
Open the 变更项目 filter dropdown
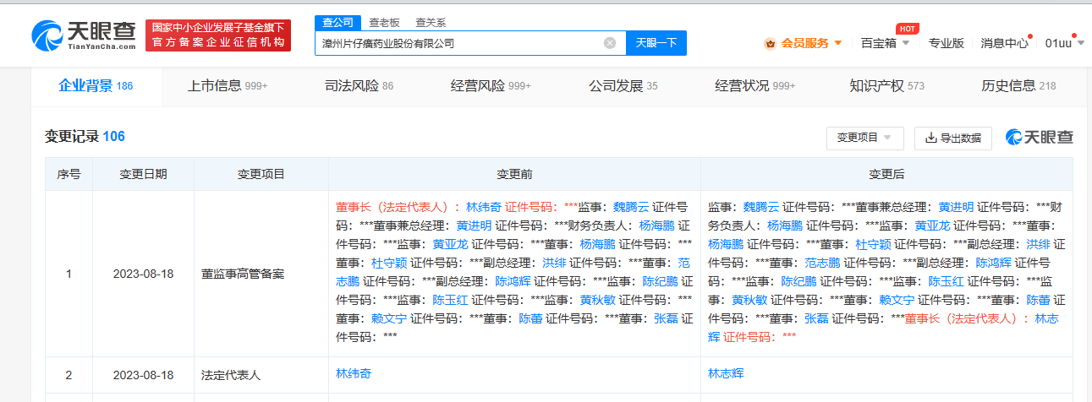click(864, 138)
